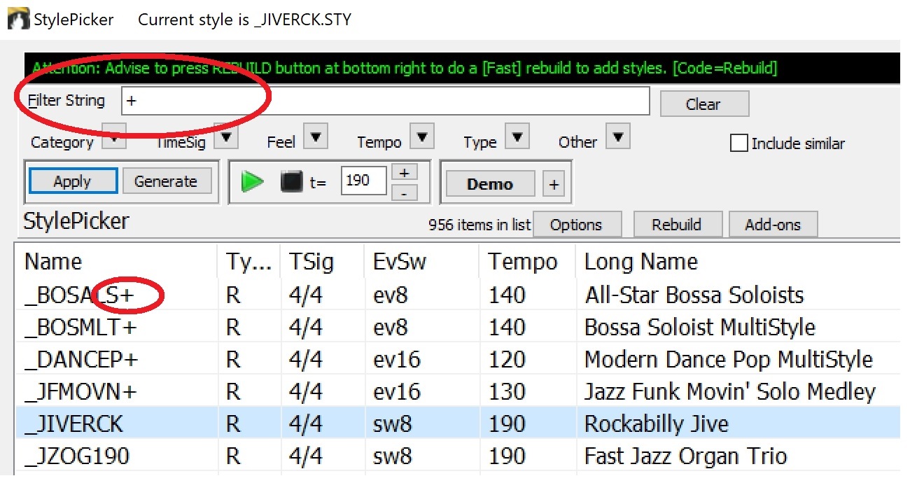
Task: Click the plus button beside Demo
Action: tap(554, 185)
